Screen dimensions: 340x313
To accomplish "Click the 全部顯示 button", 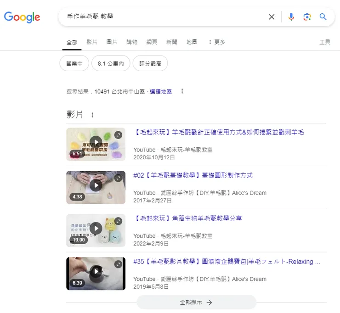I will [196, 302].
